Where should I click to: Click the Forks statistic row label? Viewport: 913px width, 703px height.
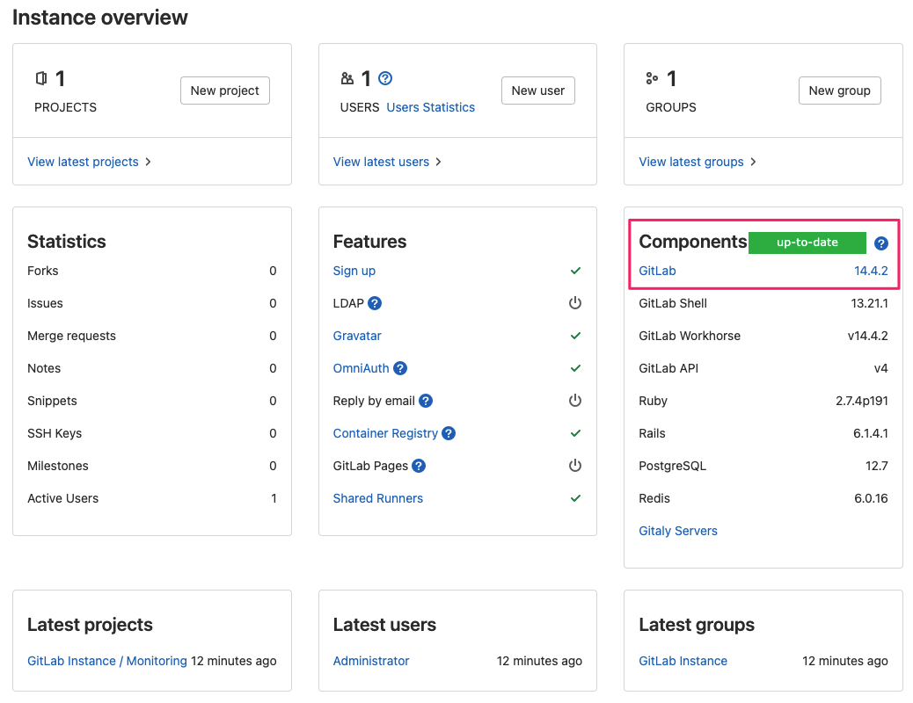pos(42,271)
